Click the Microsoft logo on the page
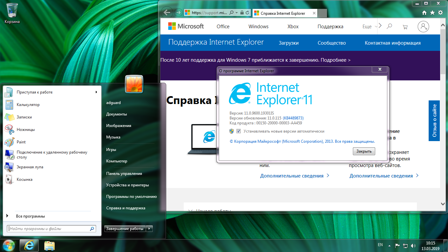This screenshot has height=252, width=448. point(186,26)
